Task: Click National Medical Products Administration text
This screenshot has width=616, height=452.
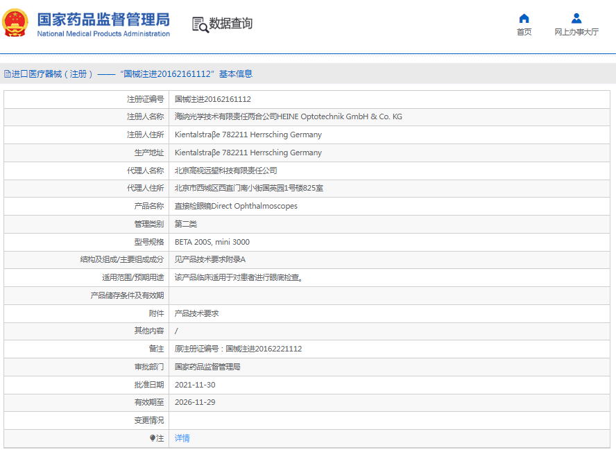Action: click(x=104, y=34)
